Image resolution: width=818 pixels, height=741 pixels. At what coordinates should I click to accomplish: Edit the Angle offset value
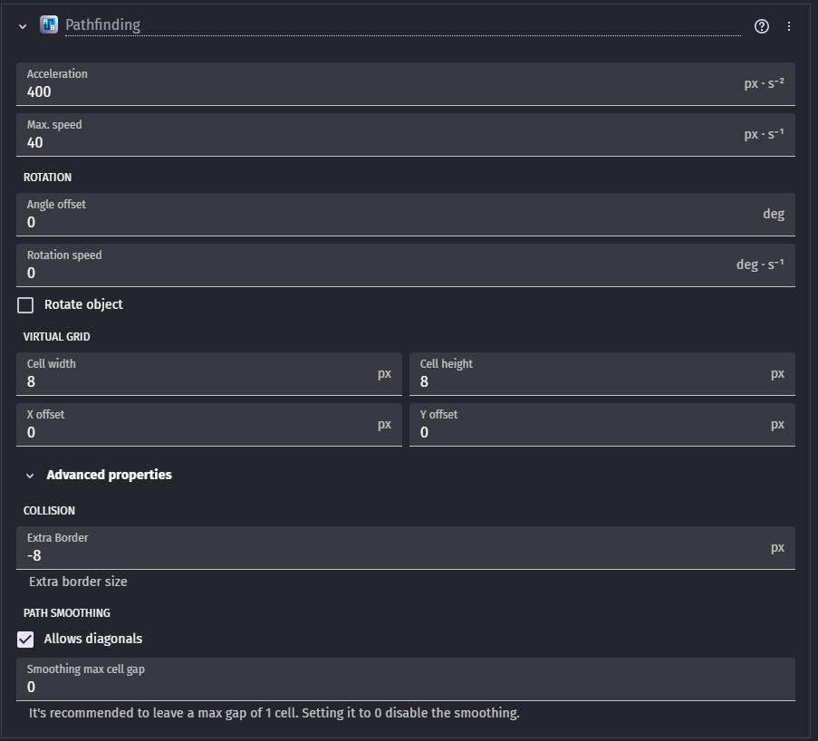(380, 222)
